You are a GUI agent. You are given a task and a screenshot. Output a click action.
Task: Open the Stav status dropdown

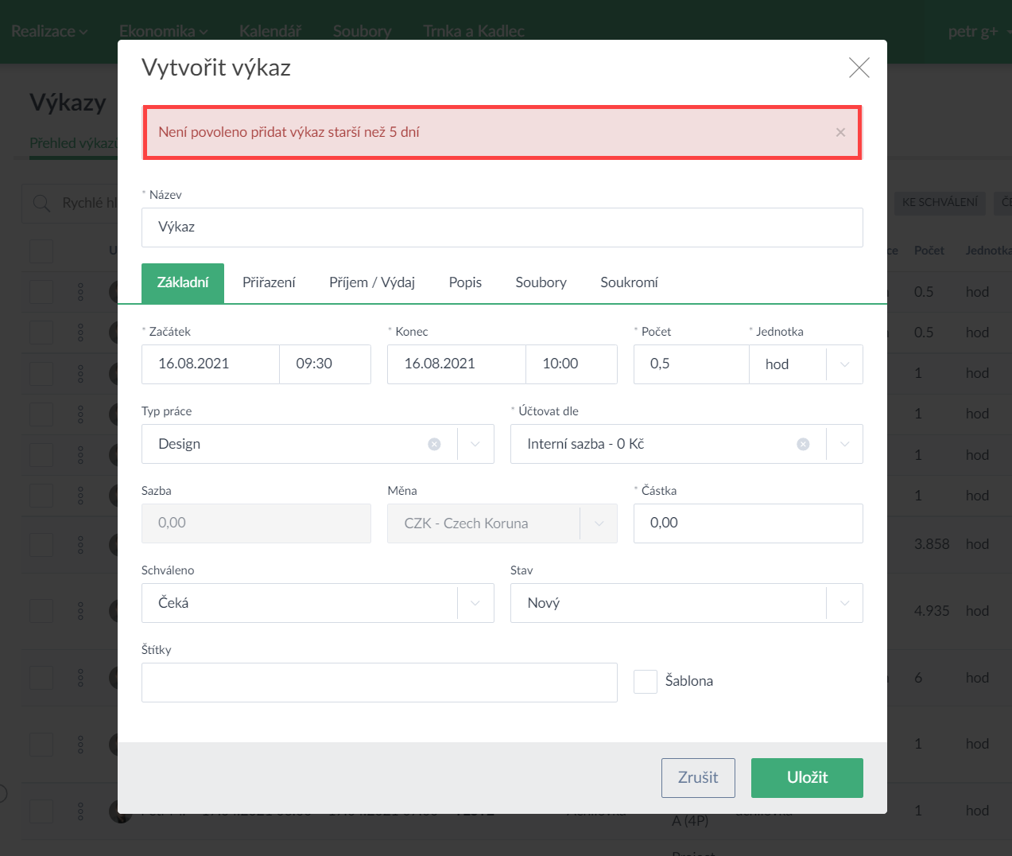(844, 603)
